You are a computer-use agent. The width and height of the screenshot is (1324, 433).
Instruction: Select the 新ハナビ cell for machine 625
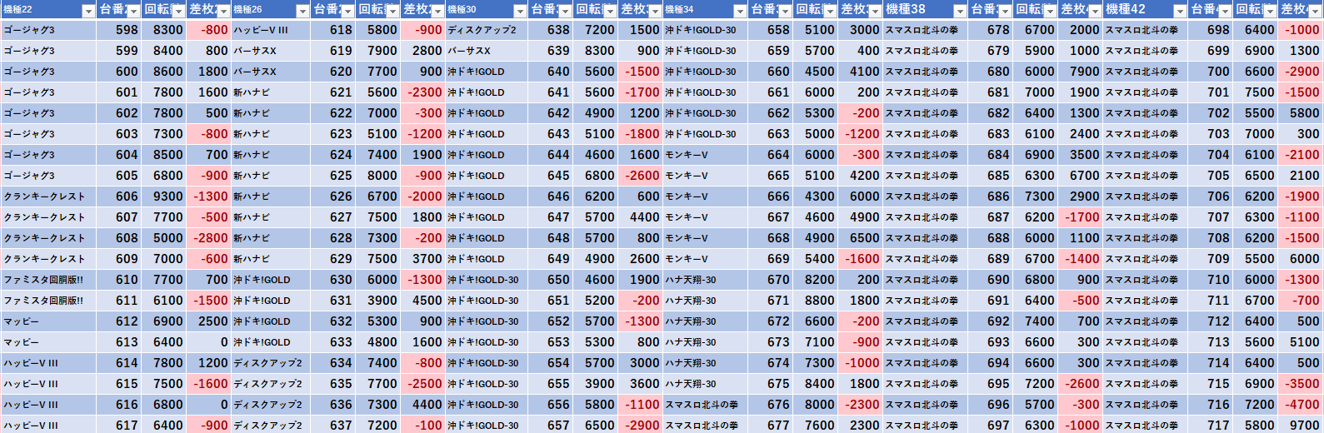271,176
